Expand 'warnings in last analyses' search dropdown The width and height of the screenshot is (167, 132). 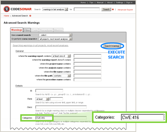[55, 9]
